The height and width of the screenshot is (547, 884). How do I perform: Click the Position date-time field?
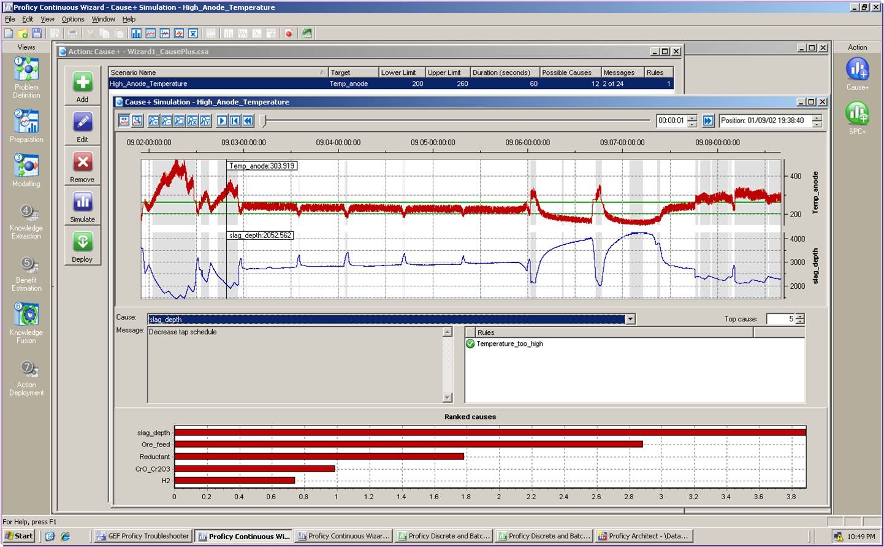(x=765, y=121)
